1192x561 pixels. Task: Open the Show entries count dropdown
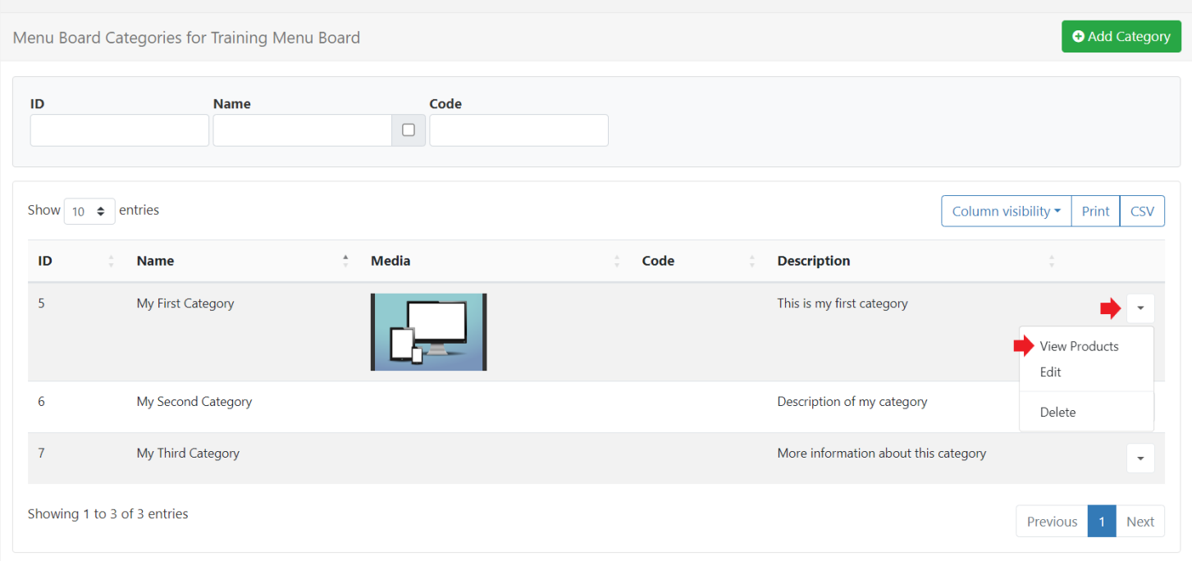(89, 212)
